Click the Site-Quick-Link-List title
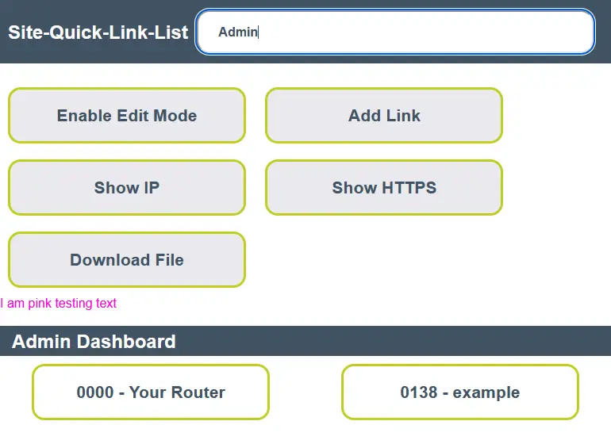The width and height of the screenshot is (611, 440). (x=98, y=33)
